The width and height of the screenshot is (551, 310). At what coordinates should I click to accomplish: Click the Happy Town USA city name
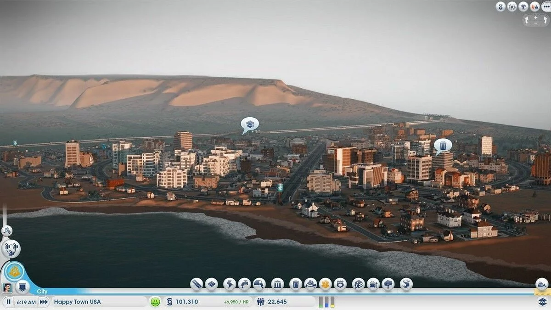pos(77,302)
